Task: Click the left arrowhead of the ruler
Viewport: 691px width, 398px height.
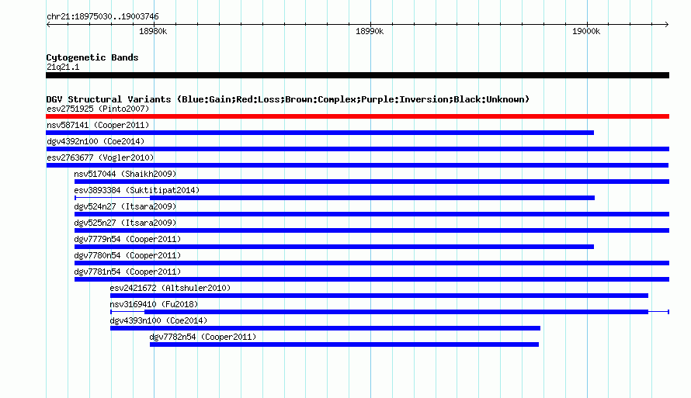Action: pyautogui.click(x=48, y=24)
